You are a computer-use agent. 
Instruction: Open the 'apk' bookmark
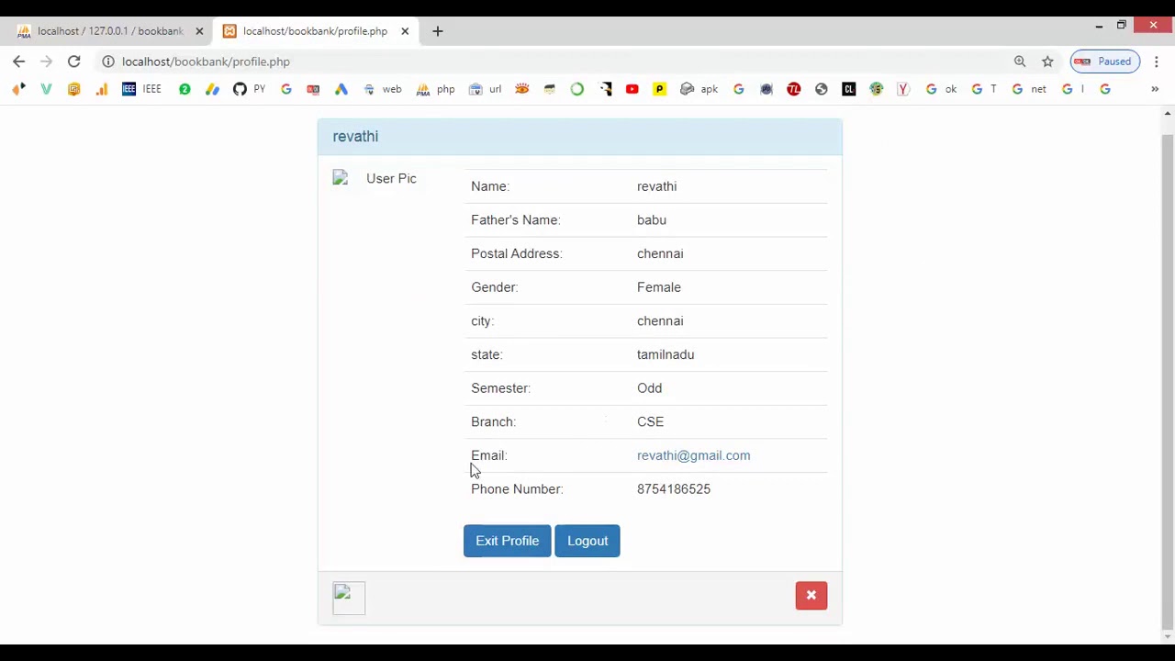[699, 89]
